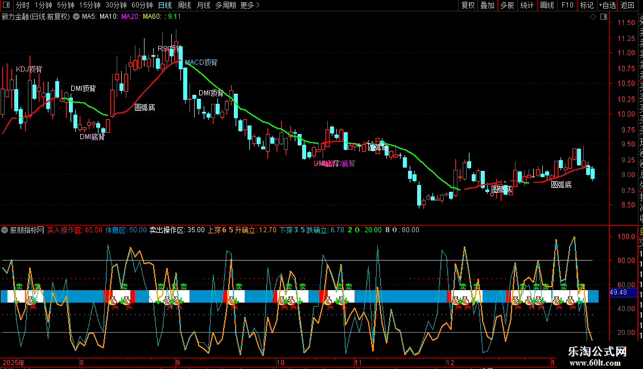Open the 多周期 multi-period view

[225, 5]
